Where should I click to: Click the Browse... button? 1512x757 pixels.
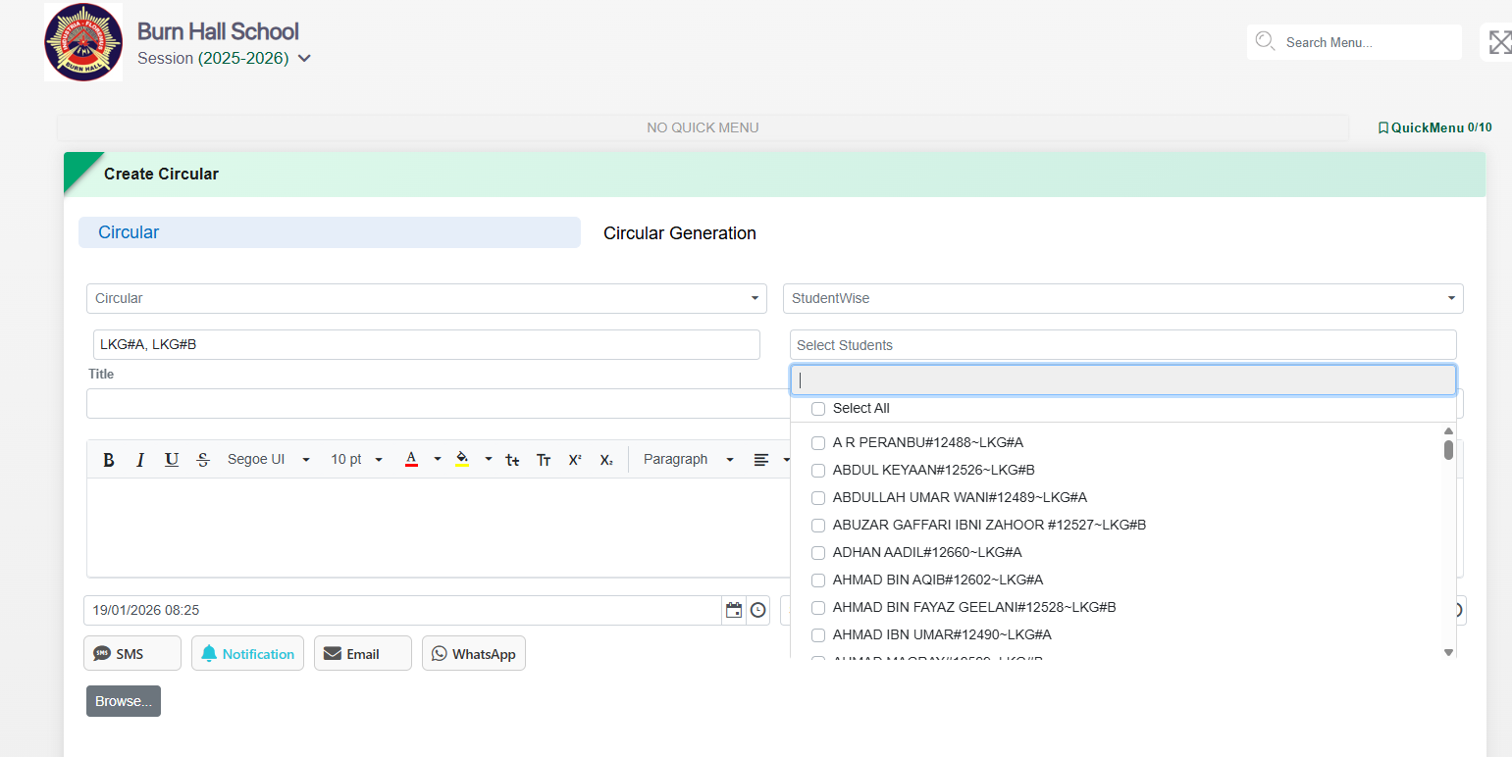click(124, 701)
